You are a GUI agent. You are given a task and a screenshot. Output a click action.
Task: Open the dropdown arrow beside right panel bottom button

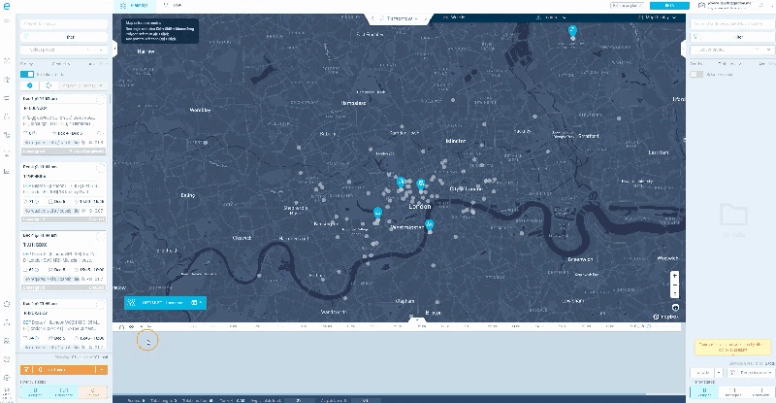pos(719,372)
